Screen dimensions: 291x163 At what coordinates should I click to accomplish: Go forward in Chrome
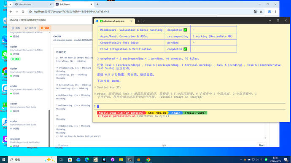click(17, 11)
